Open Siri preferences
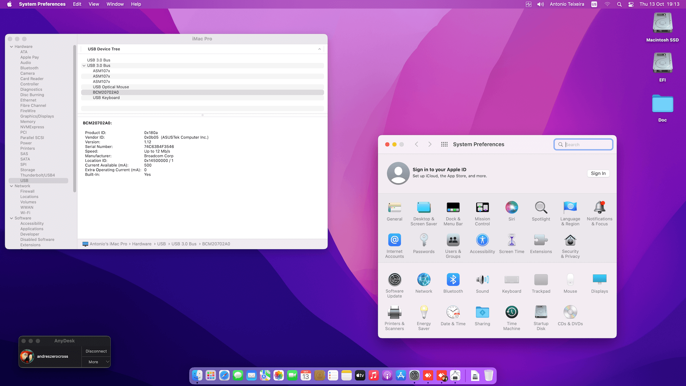 tap(511, 208)
